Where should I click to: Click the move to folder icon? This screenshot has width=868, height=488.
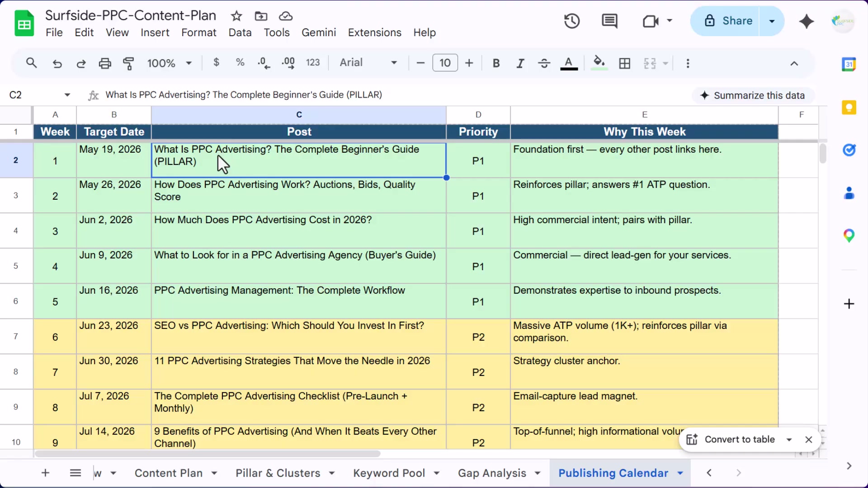(x=261, y=16)
